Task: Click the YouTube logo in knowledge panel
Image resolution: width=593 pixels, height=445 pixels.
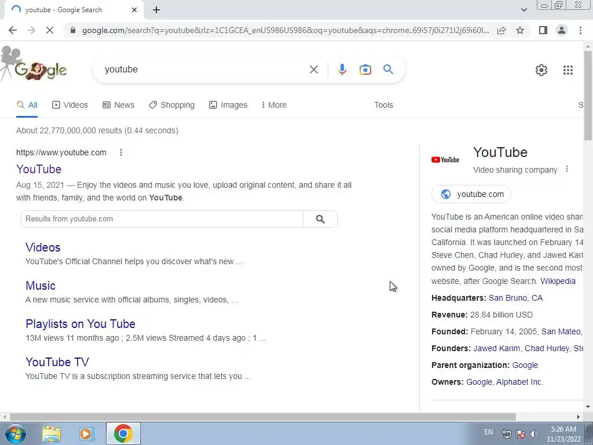Action: (445, 160)
